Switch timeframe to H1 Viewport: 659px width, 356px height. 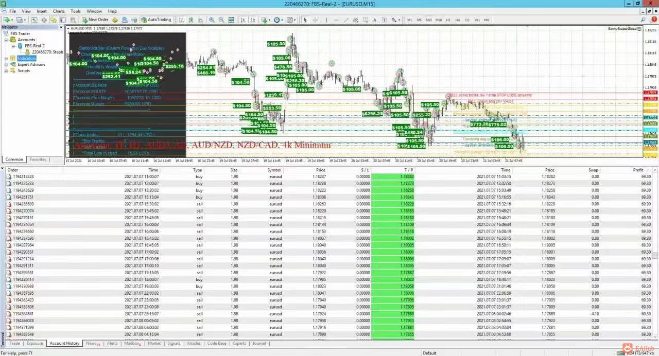448,20
